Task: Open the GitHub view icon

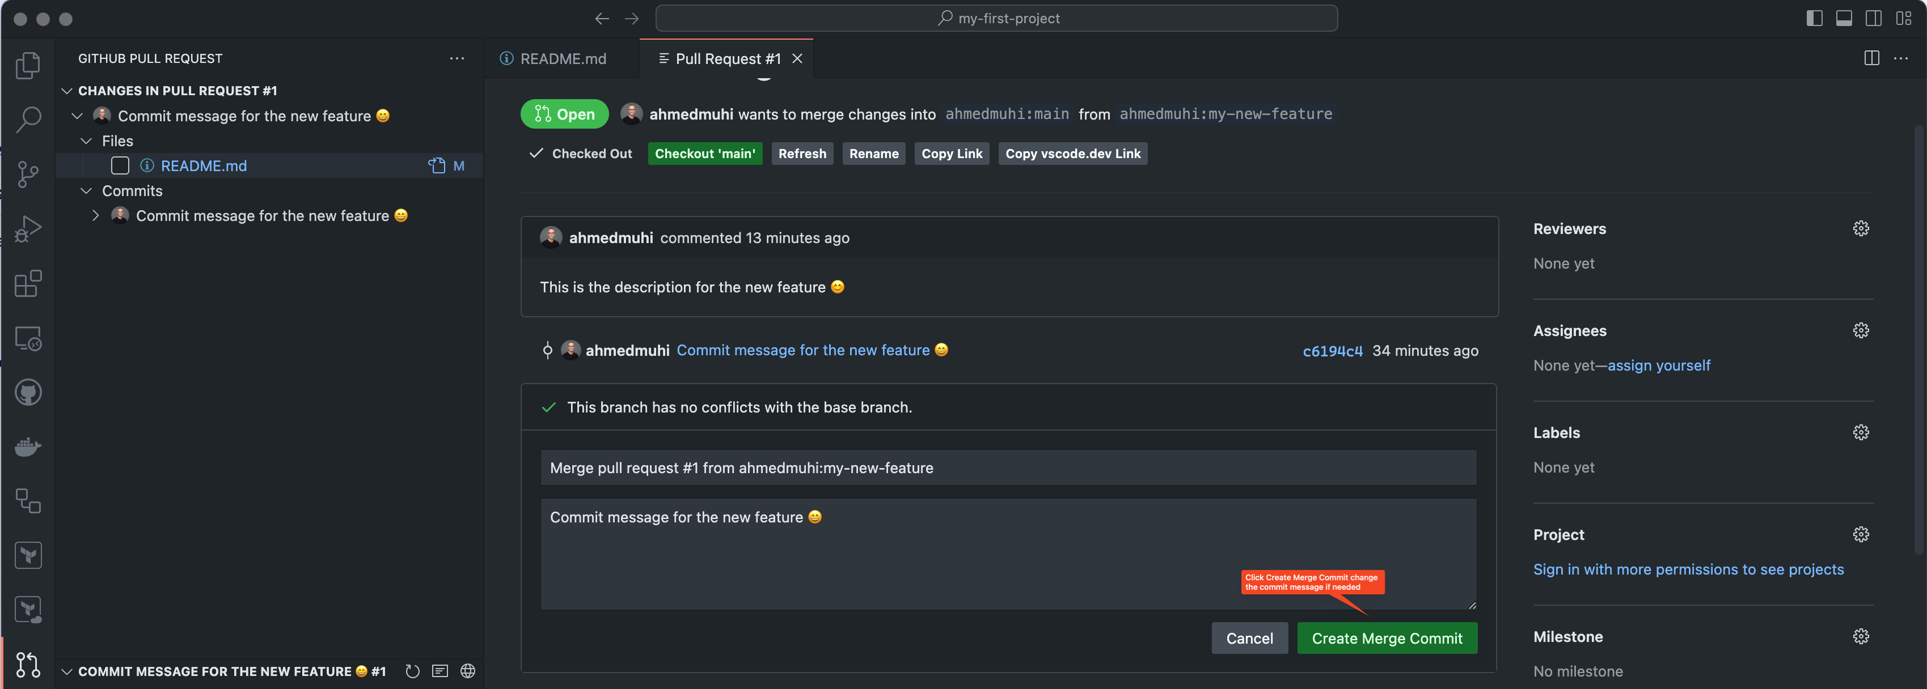Action: (28, 392)
